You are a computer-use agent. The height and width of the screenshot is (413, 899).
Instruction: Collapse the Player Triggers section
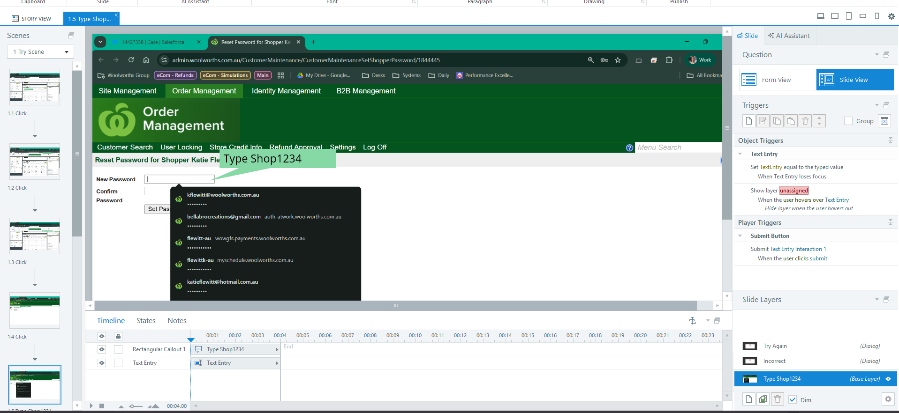coord(890,222)
